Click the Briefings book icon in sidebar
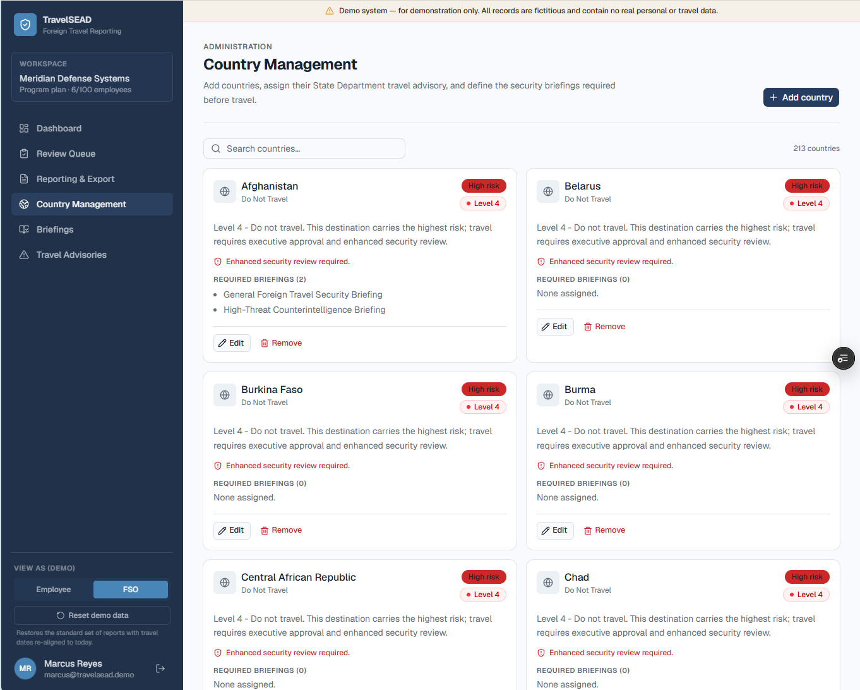 (24, 229)
